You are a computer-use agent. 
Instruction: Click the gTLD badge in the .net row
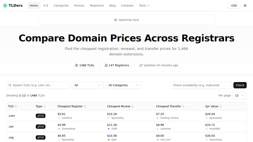41,126
